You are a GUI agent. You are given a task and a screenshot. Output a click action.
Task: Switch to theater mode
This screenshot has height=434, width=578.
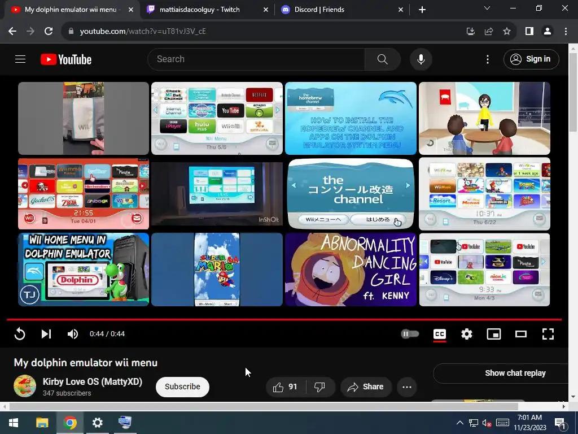tap(521, 334)
